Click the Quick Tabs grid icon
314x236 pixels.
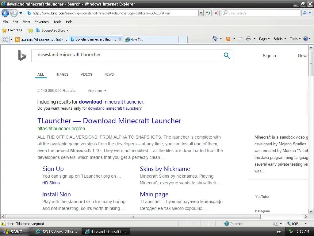6,40
